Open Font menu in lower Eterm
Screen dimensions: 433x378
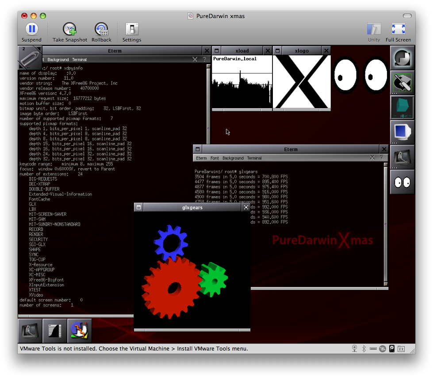coord(215,158)
